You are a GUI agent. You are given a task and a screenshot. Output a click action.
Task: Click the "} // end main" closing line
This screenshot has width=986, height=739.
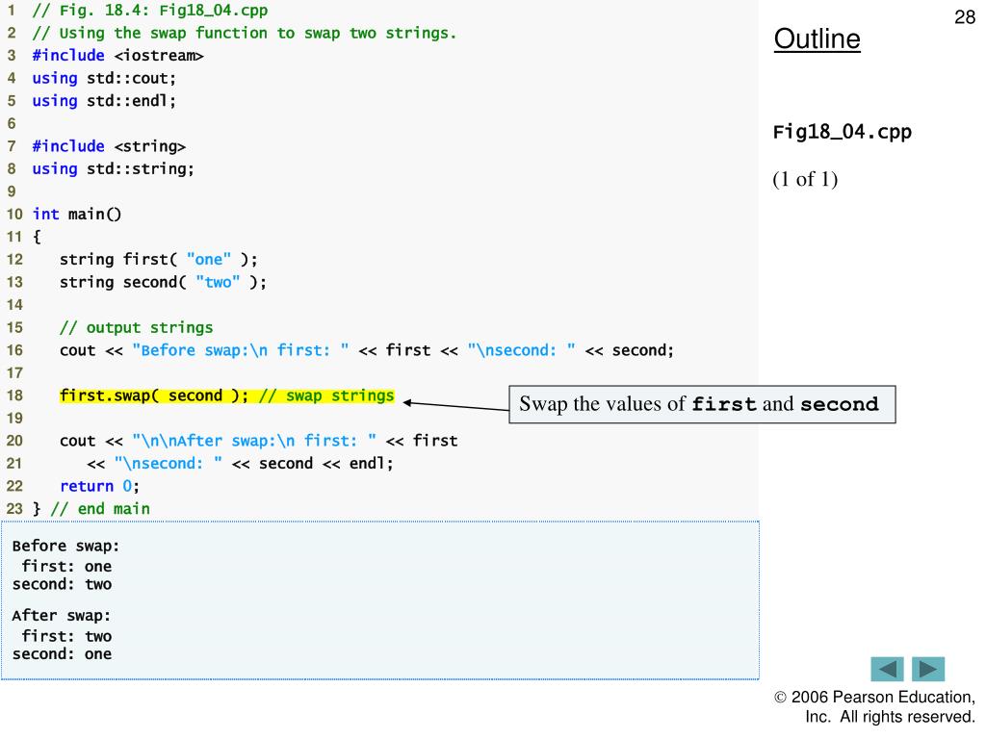click(91, 508)
